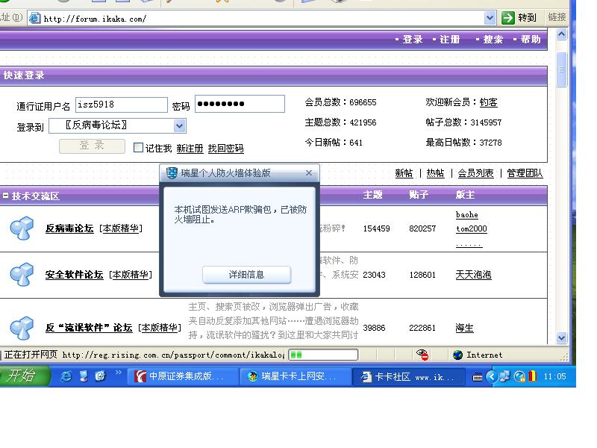Click the network computers tray icon

pyautogui.click(x=505, y=376)
